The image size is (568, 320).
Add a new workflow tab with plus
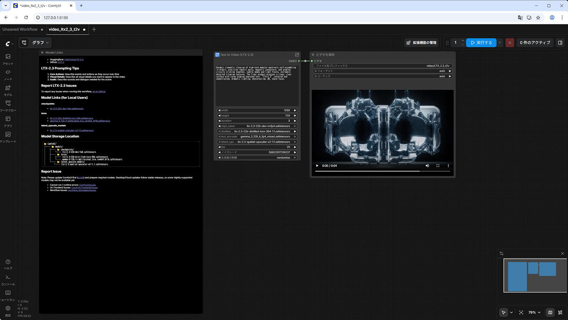(94, 29)
